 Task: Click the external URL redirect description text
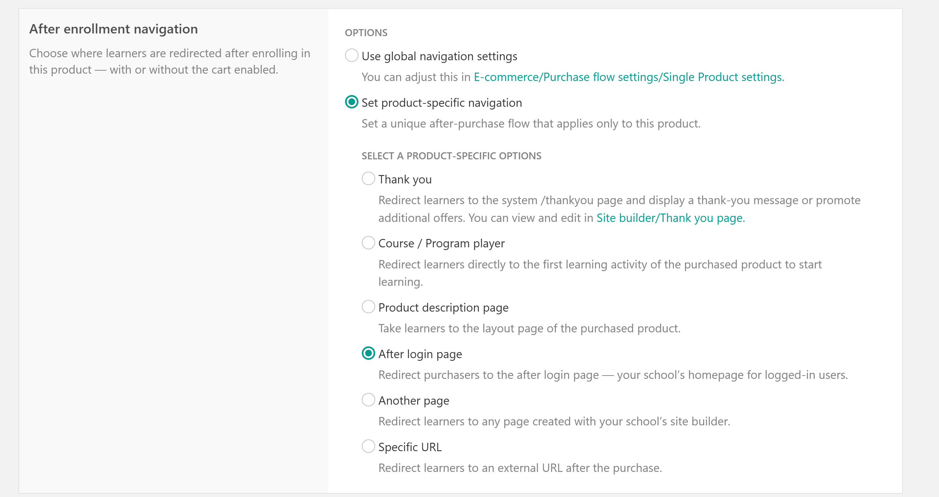pos(520,468)
